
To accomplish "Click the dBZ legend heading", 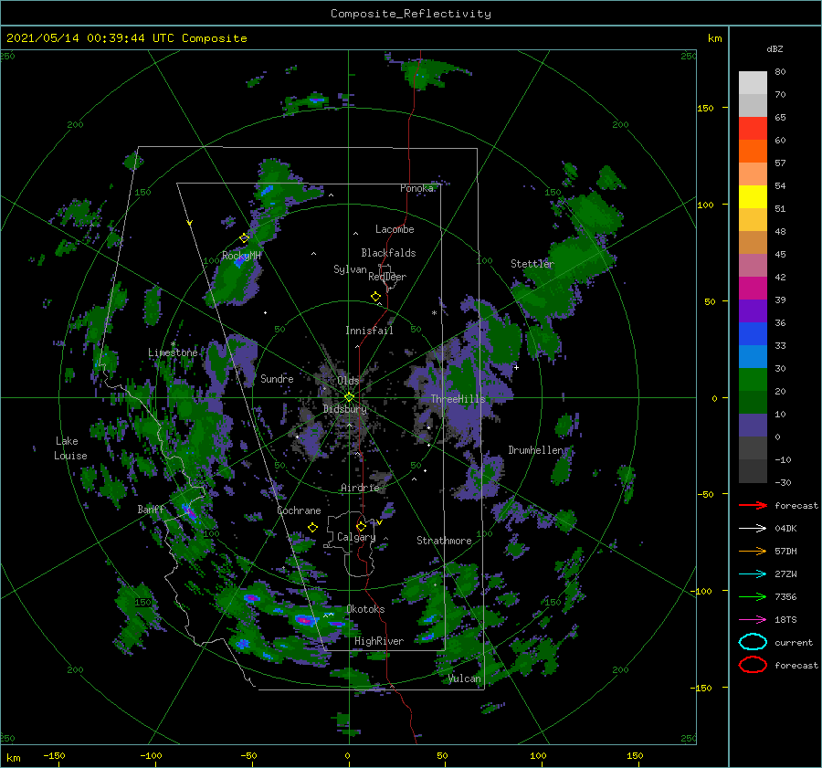I will (775, 49).
